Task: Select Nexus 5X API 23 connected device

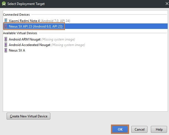Action: (x=85, y=26)
